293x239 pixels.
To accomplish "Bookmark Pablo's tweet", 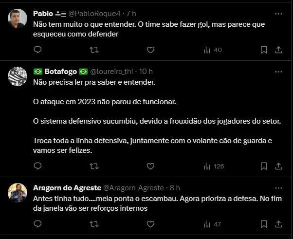I will pyautogui.click(x=264, y=50).
